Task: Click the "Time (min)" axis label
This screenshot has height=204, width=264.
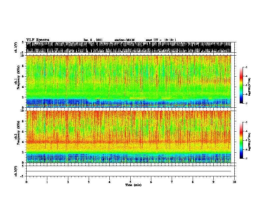Action: click(133, 185)
